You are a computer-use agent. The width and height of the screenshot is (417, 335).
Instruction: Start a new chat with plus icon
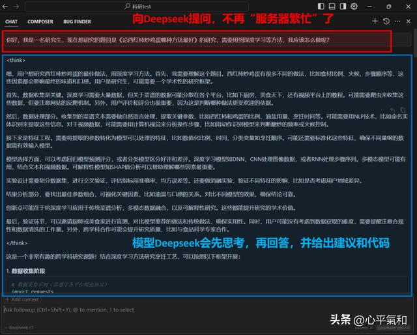(x=374, y=21)
